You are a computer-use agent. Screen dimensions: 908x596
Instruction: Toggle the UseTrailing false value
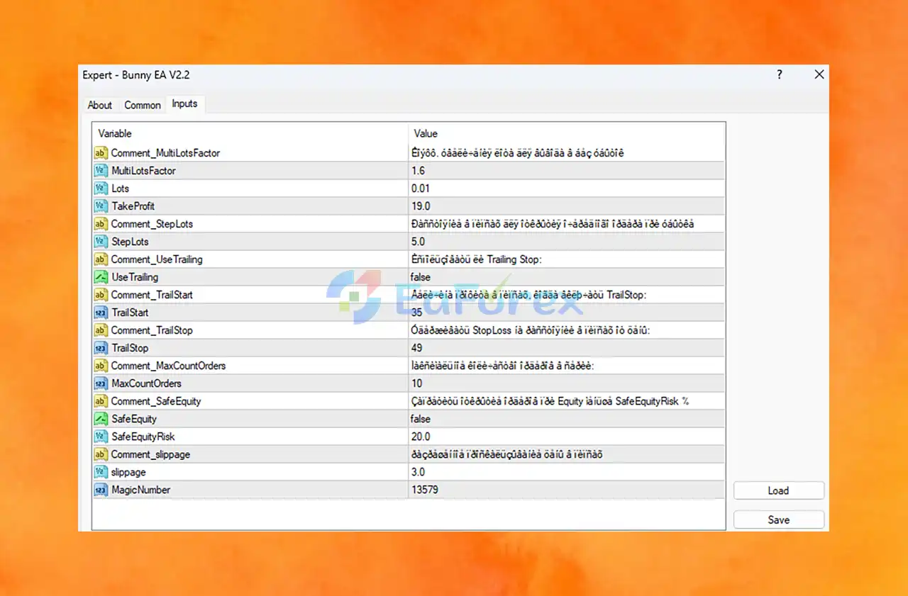[566, 277]
